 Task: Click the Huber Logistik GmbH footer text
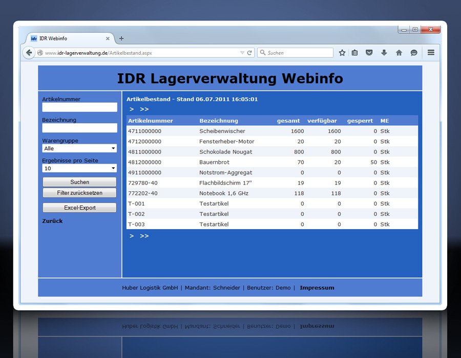tap(150, 288)
